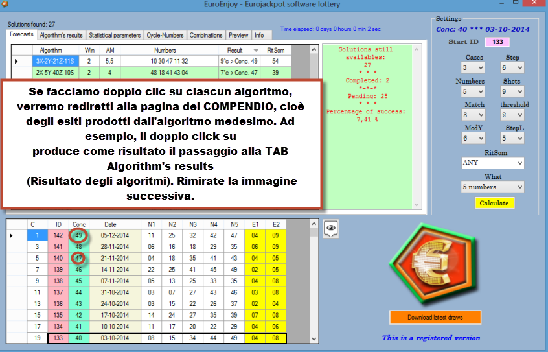Open the Statistical parameters tab
Image resolution: width=548 pixels, height=352 pixels.
[x=115, y=36]
